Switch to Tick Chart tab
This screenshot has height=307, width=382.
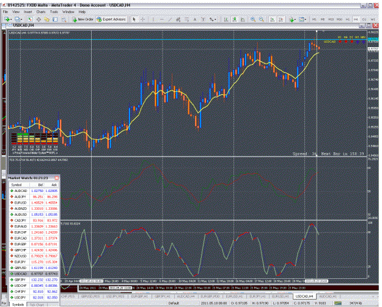37,305
